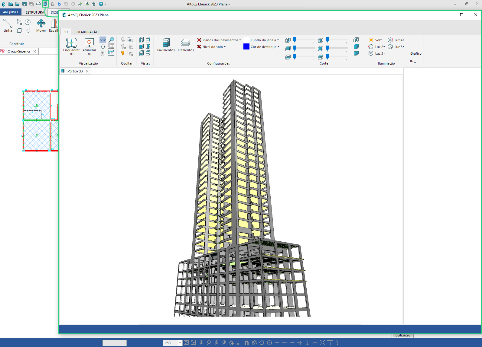This screenshot has height=347, width=482.
Task: Click the print icon in quick access toolbar
Action: point(38,4)
